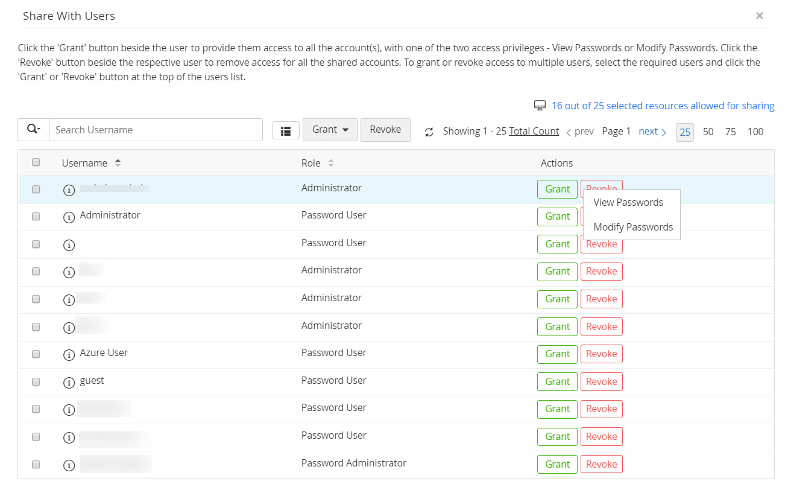Viewport: 788px width, 490px height.
Task: Open the bulk Grant dropdown
Action: coord(330,130)
